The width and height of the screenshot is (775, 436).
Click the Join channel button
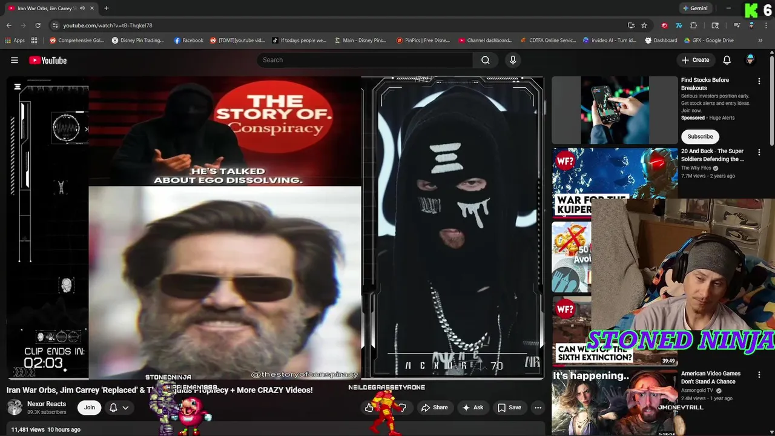90,408
